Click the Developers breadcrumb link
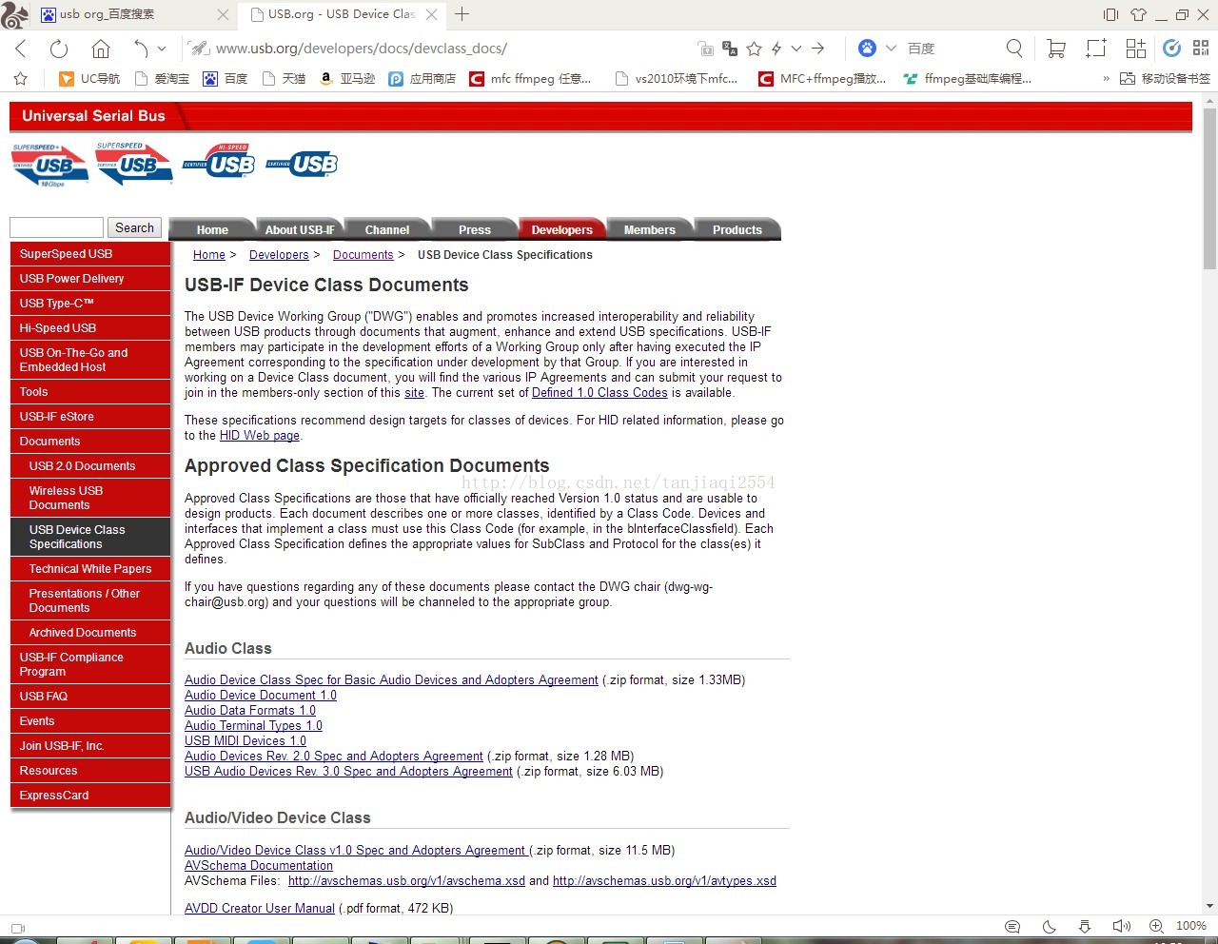 (x=279, y=255)
